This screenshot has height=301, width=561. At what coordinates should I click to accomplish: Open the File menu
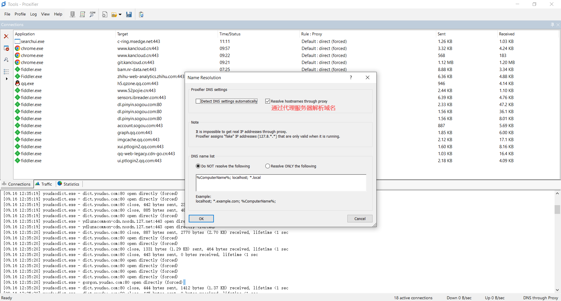click(x=7, y=14)
